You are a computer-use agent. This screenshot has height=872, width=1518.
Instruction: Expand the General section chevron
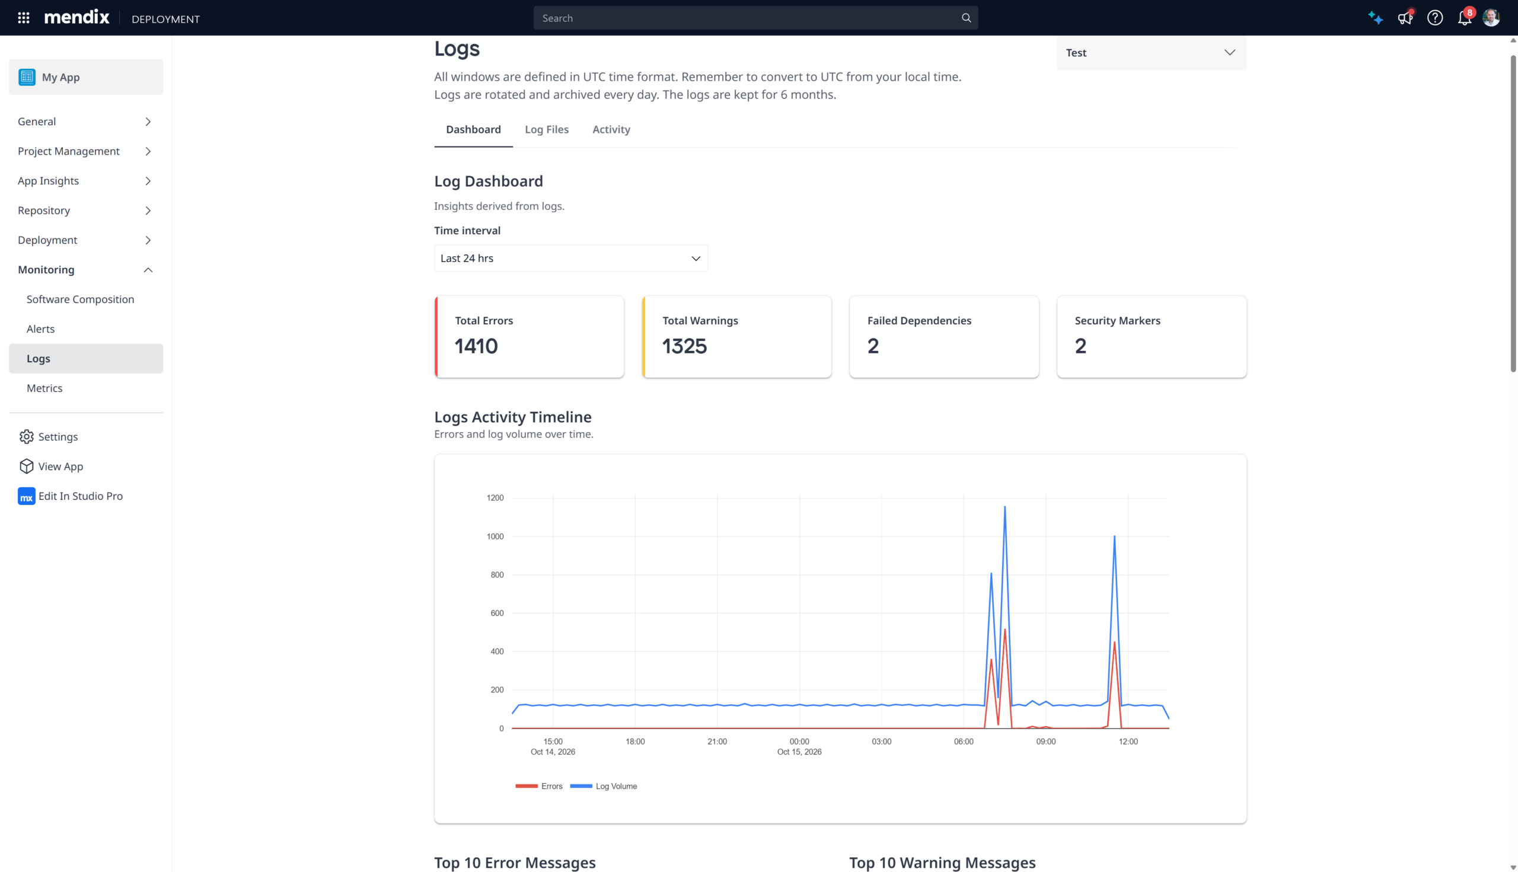tap(148, 122)
